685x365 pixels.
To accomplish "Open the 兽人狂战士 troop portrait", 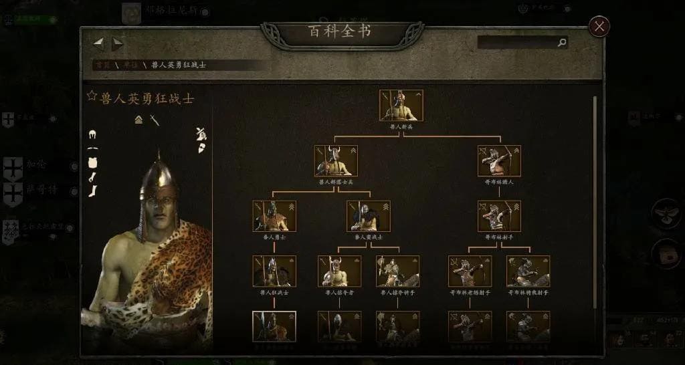I will (x=274, y=271).
